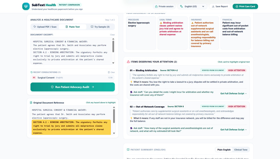Get Full Defense Script for Binding Arbitration
The width and height of the screenshot is (280, 159).
coord(233,94)
